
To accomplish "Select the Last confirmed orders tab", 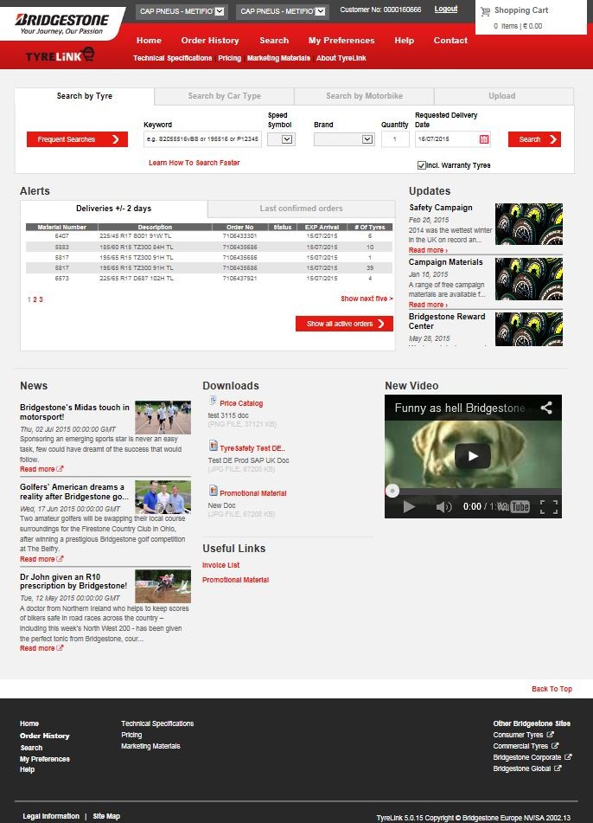I will pyautogui.click(x=301, y=209).
